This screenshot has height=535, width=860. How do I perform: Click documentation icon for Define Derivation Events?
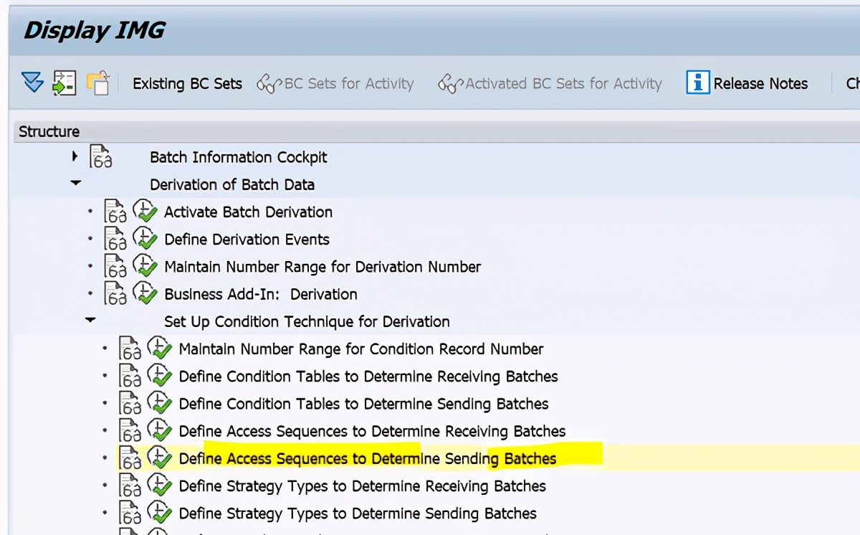[115, 239]
